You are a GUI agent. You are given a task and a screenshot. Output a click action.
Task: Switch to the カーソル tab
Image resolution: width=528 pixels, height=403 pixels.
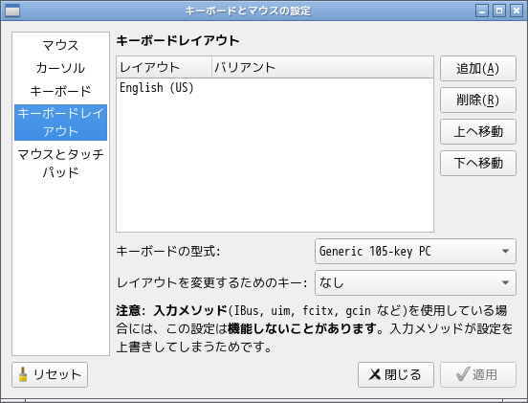[x=60, y=68]
